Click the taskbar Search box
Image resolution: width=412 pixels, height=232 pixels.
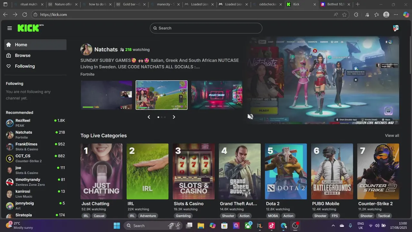(153, 226)
